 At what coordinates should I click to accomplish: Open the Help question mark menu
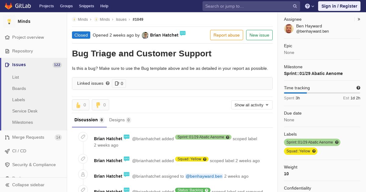click(x=310, y=6)
